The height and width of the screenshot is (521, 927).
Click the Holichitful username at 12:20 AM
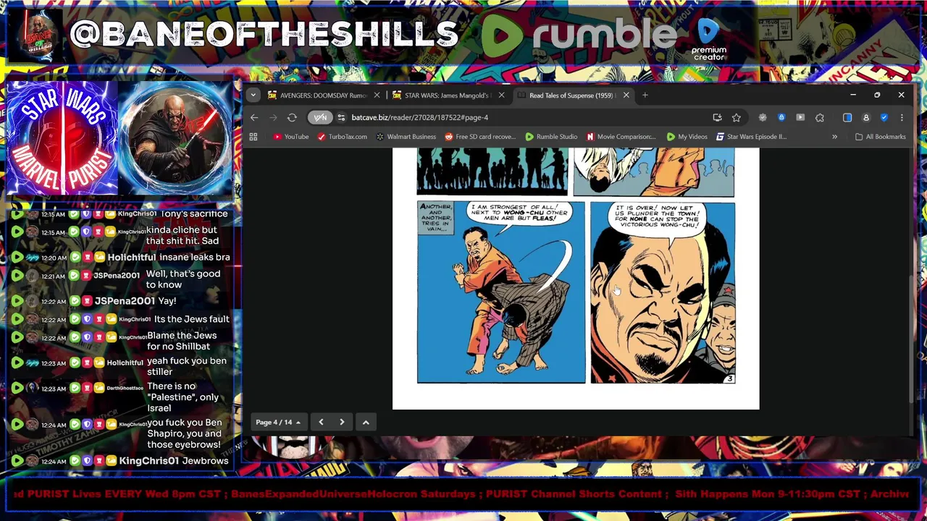click(x=131, y=258)
